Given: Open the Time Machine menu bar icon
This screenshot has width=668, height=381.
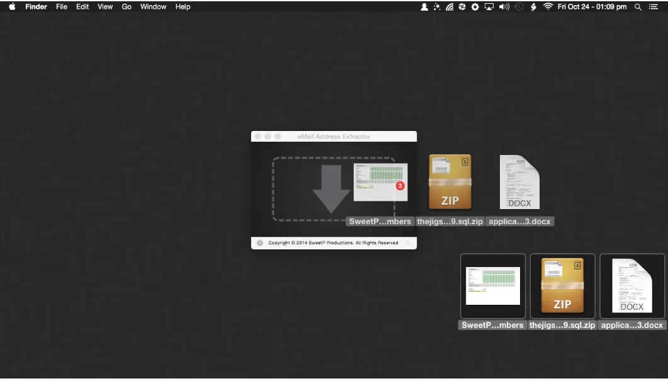Looking at the screenshot, I should (x=519, y=7).
